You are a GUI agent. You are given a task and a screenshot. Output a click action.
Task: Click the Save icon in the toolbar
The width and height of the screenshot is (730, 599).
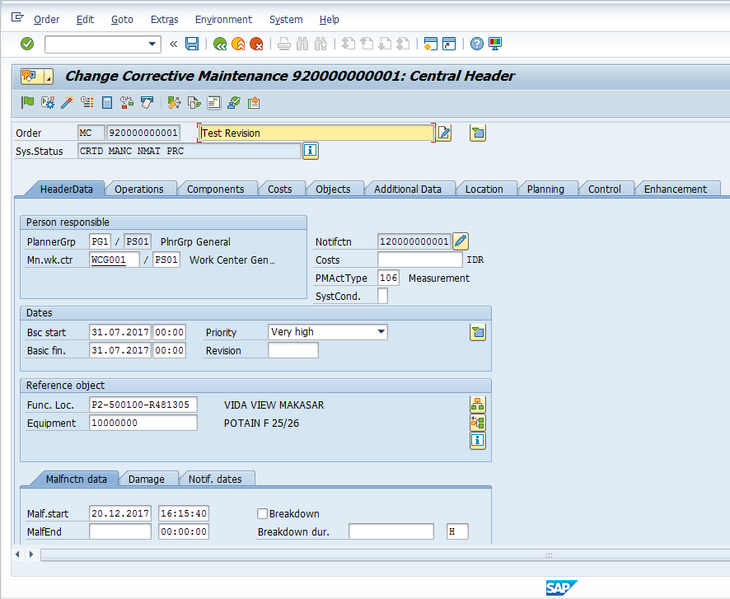click(x=192, y=44)
